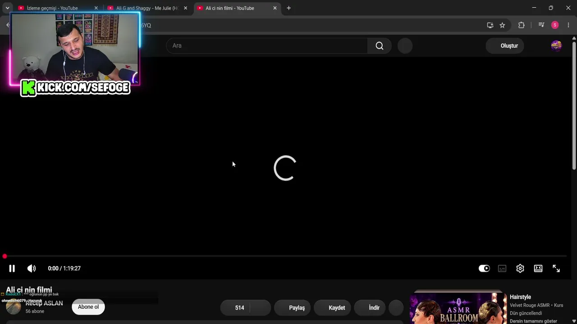577x324 pixels.
Task: Close the "Ali G and Shaggy" tab
Action: click(x=185, y=8)
